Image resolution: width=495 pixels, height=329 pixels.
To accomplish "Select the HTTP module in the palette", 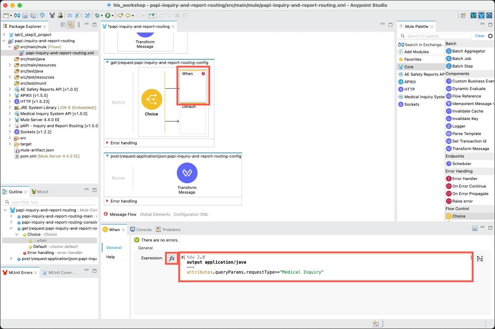I will tap(407, 89).
